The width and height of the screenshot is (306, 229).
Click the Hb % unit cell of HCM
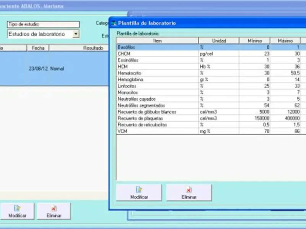point(218,66)
